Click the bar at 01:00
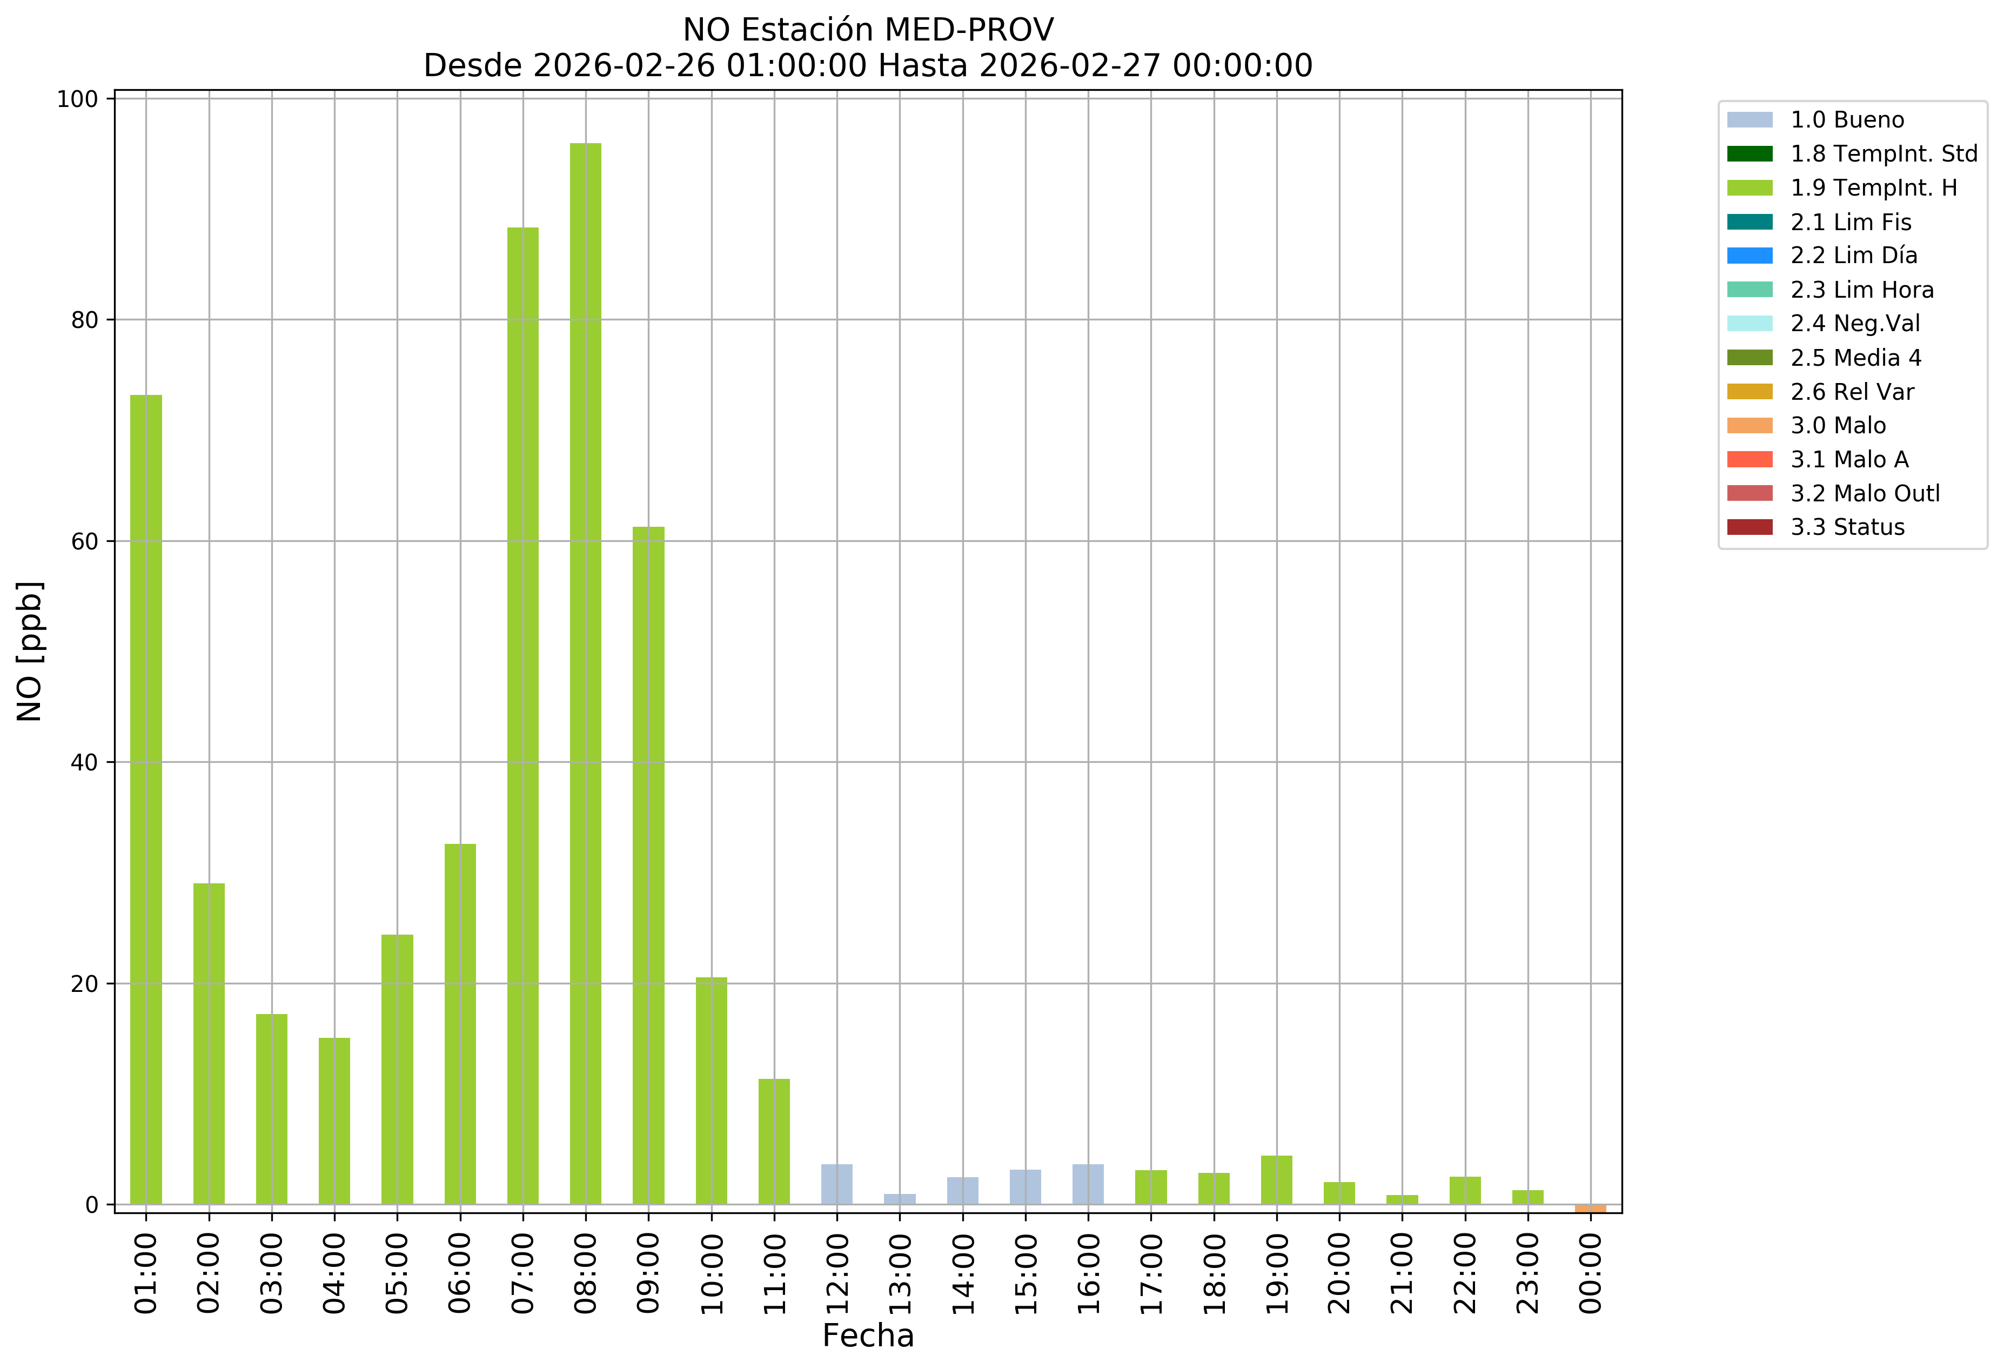Viewport: 2004px width, 1369px height. tap(146, 799)
